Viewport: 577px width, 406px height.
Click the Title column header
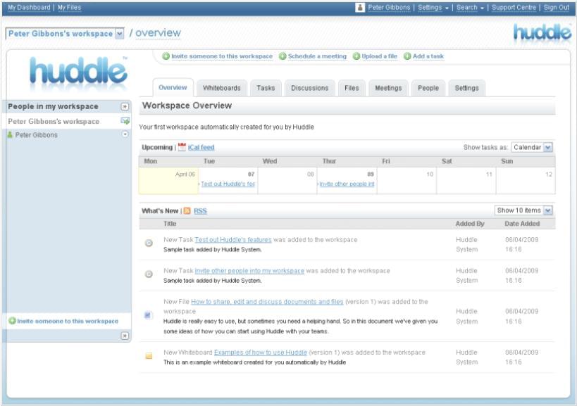170,223
